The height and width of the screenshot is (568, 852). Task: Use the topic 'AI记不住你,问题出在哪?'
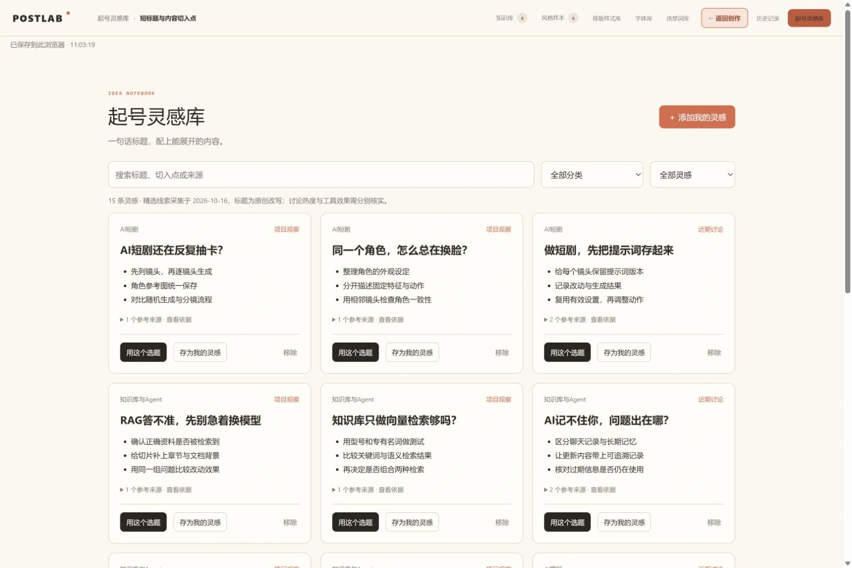tap(567, 522)
